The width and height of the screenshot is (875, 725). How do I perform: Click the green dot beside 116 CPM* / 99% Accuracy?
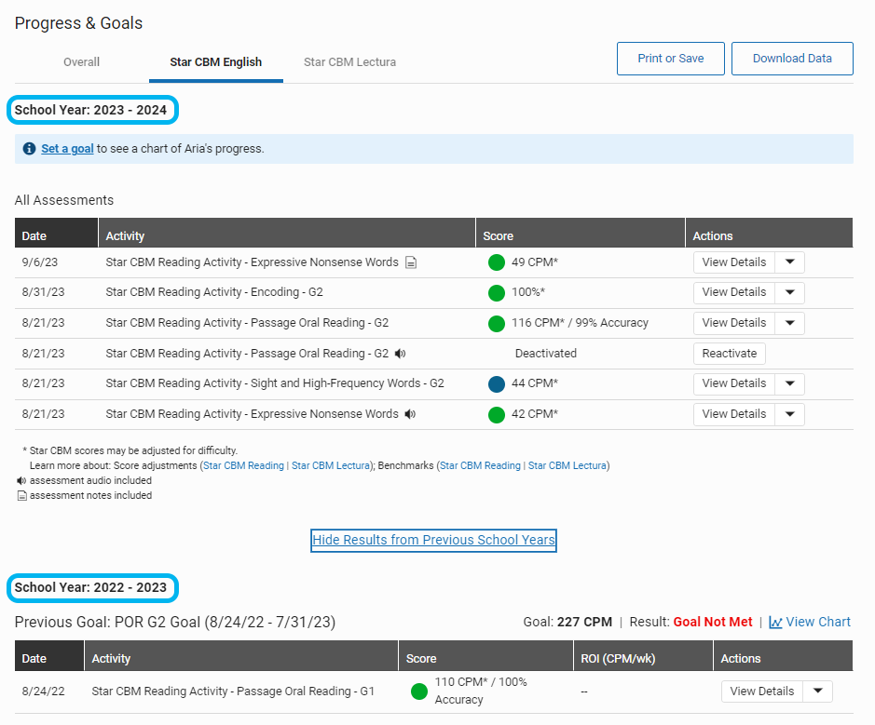pos(496,323)
